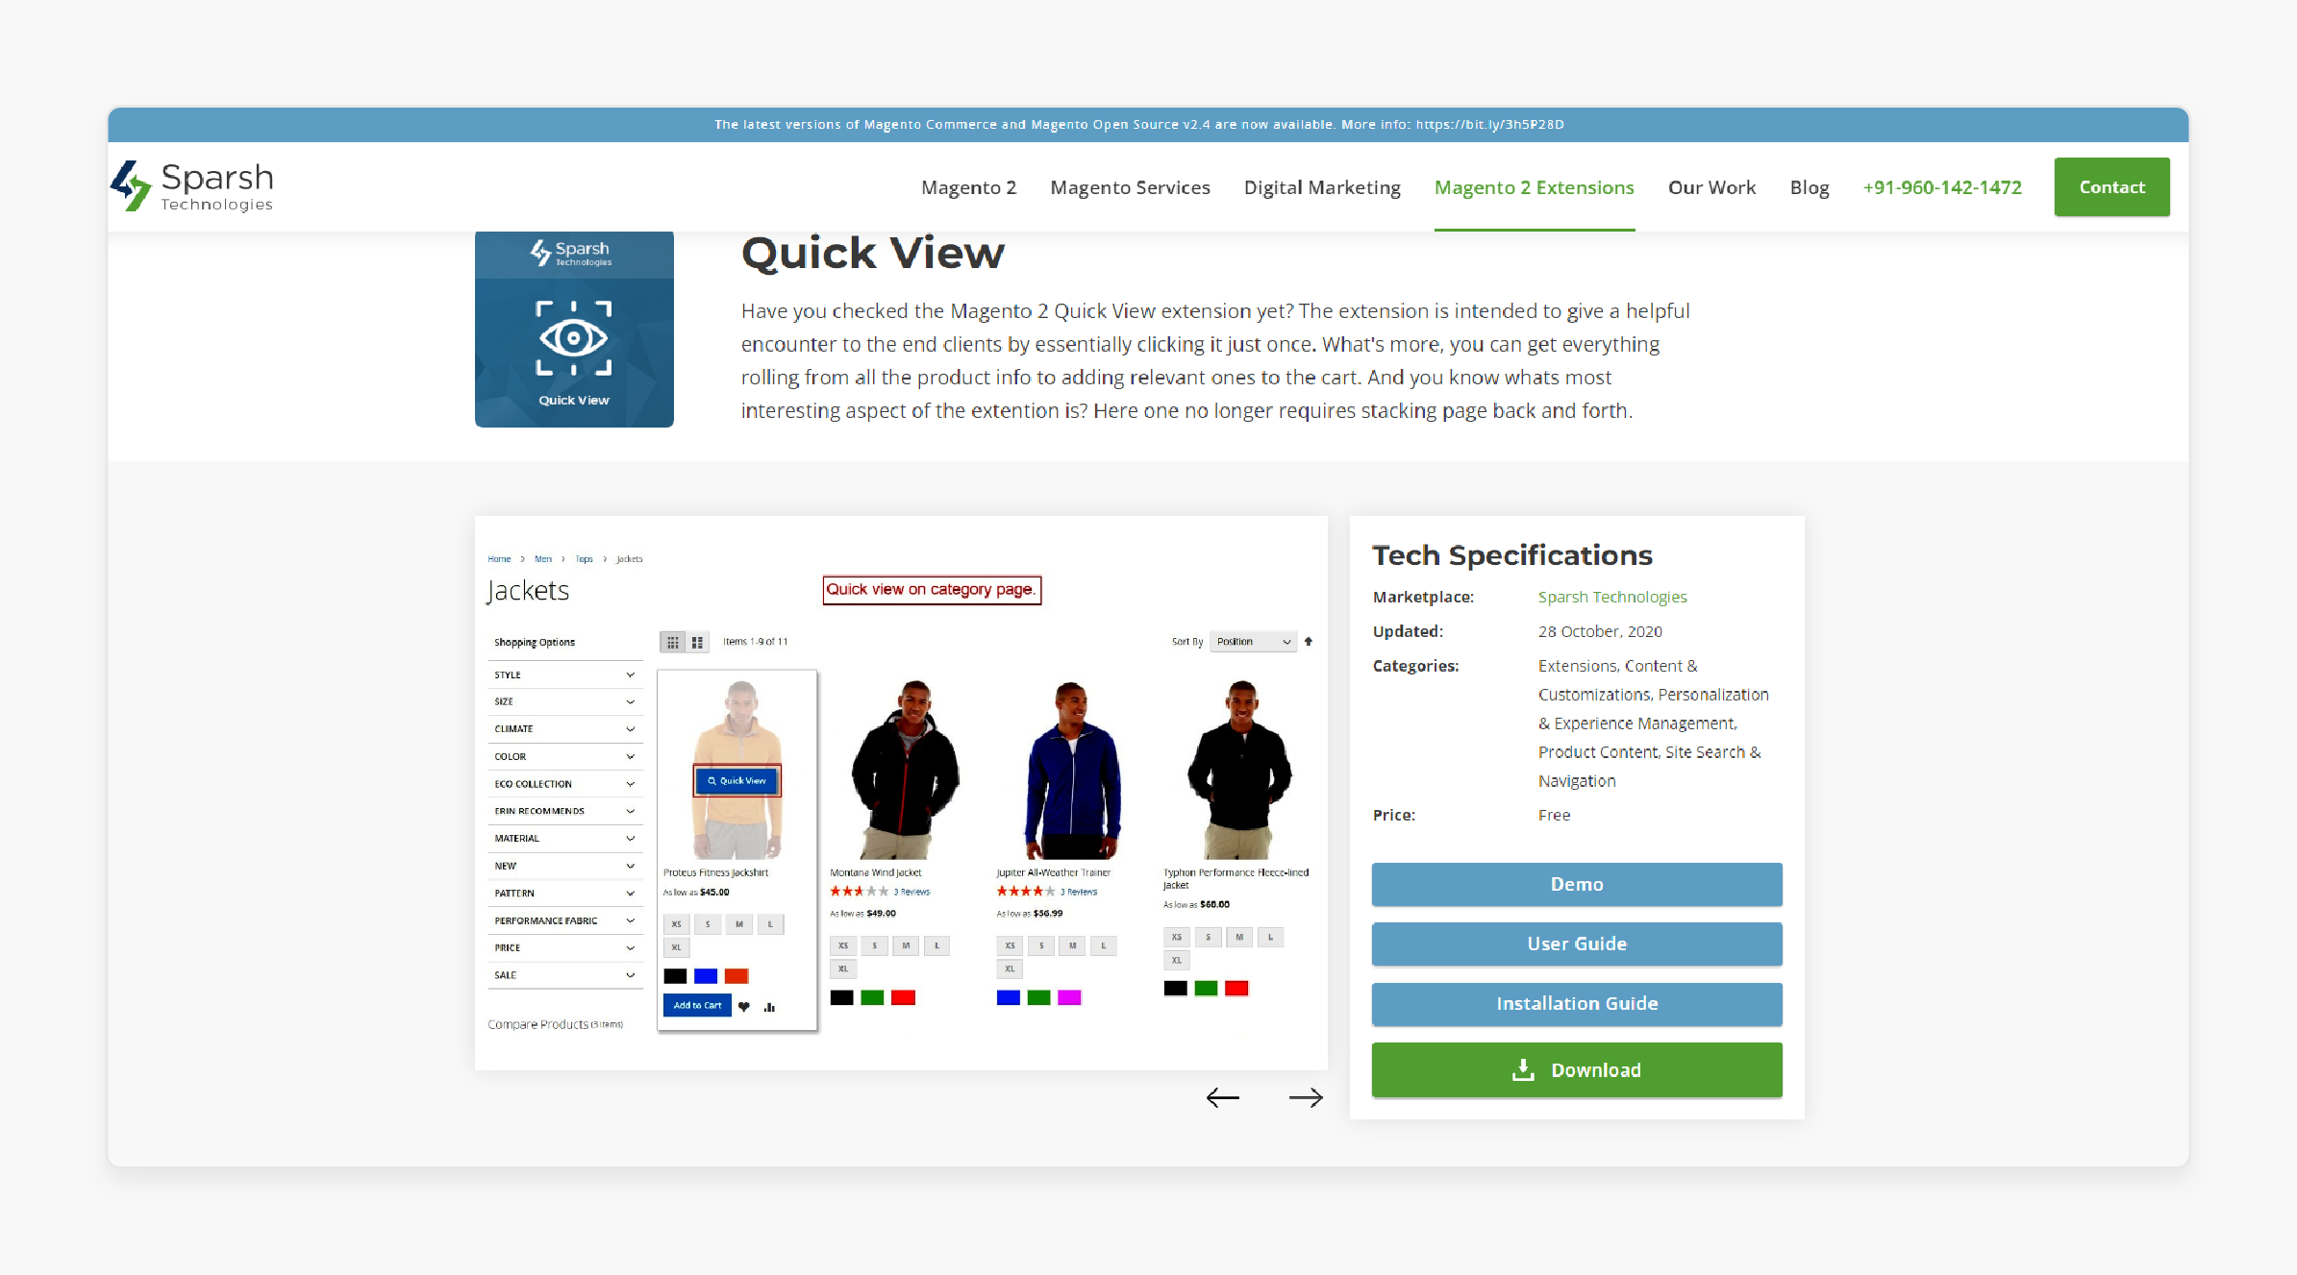The height and width of the screenshot is (1275, 2297).
Task: Open the Installation Guide
Action: pyautogui.click(x=1577, y=1003)
